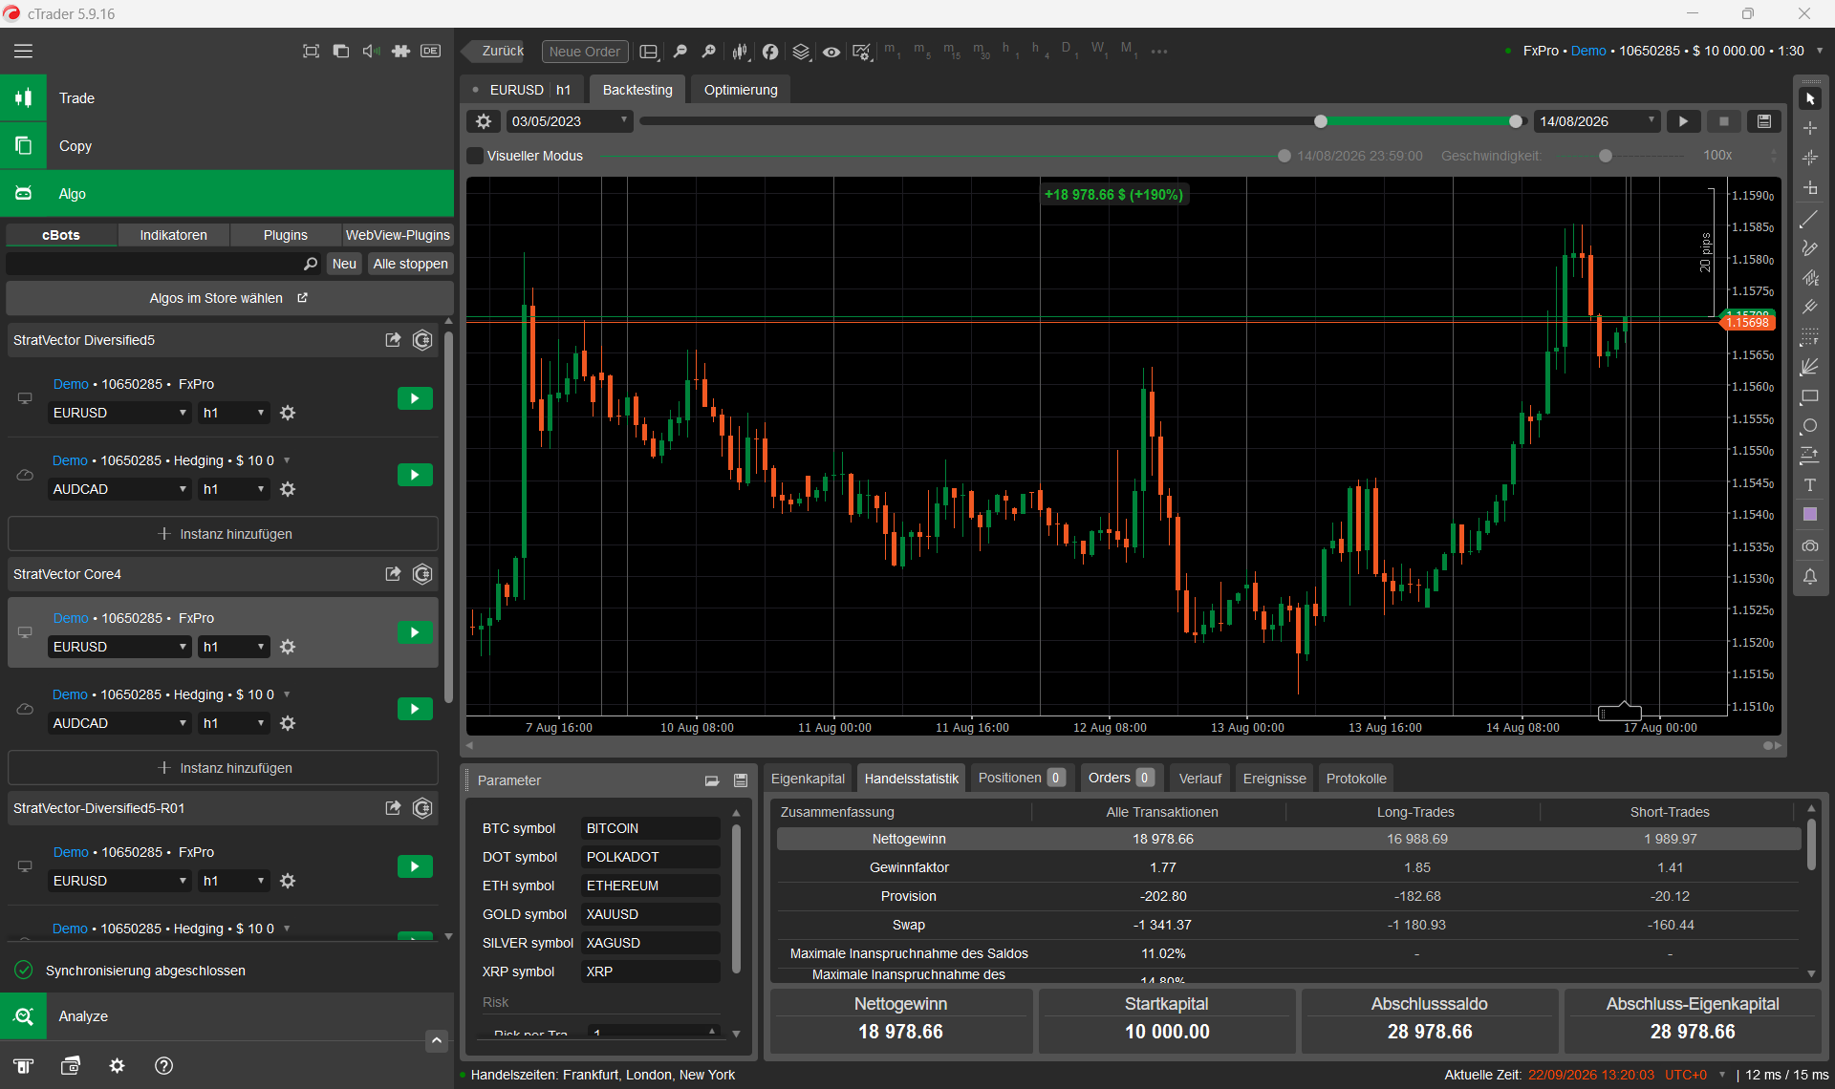1835x1089 pixels.
Task: Open the store icon at bottom left
Action: click(23, 1066)
